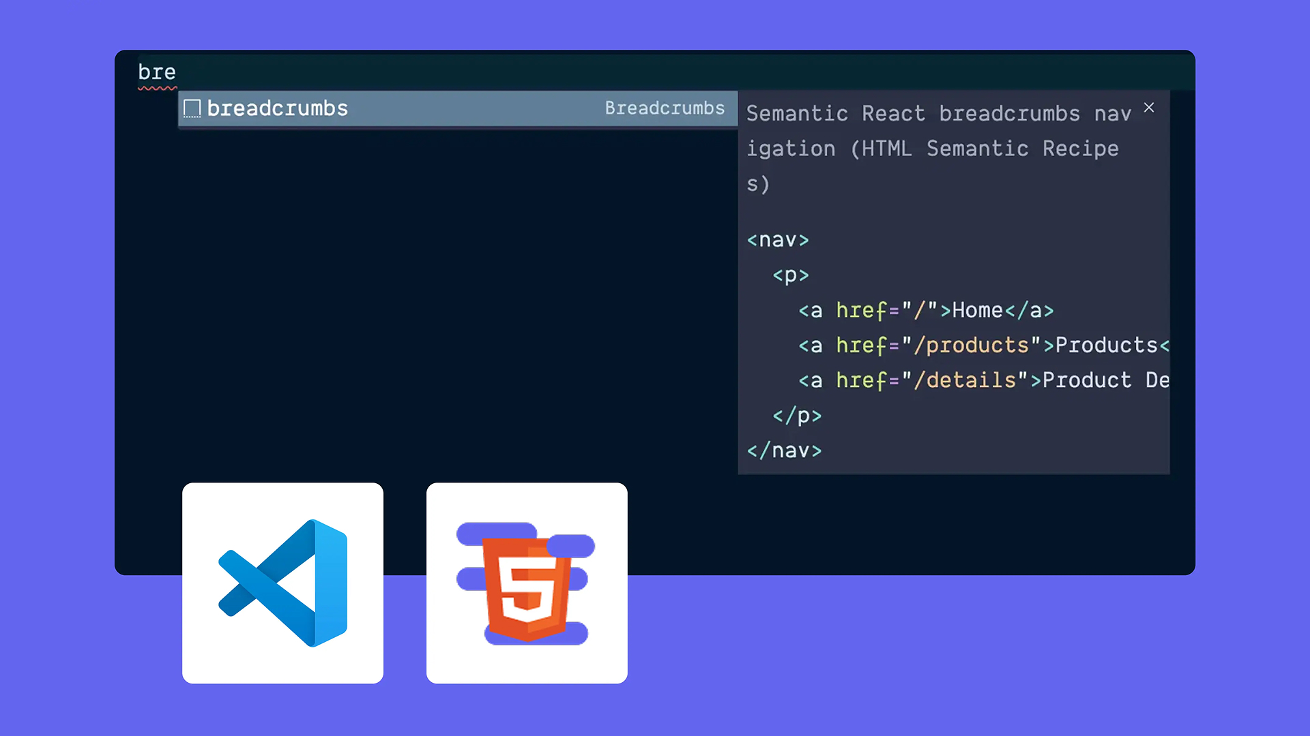Click the closing </p> tag in preview

[x=797, y=416]
